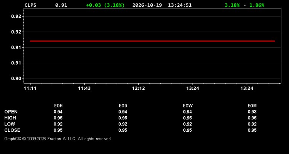Click the HIGH row label

10,118
